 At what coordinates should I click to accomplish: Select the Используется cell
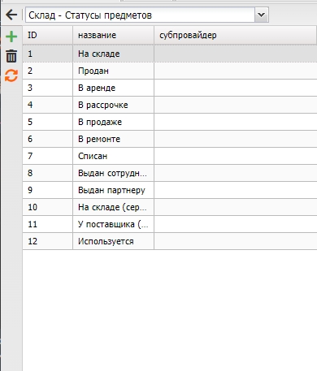pyautogui.click(x=113, y=241)
